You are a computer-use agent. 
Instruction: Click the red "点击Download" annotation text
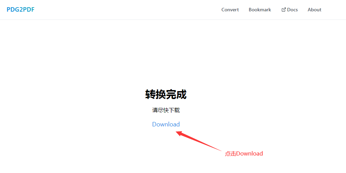pos(244,153)
